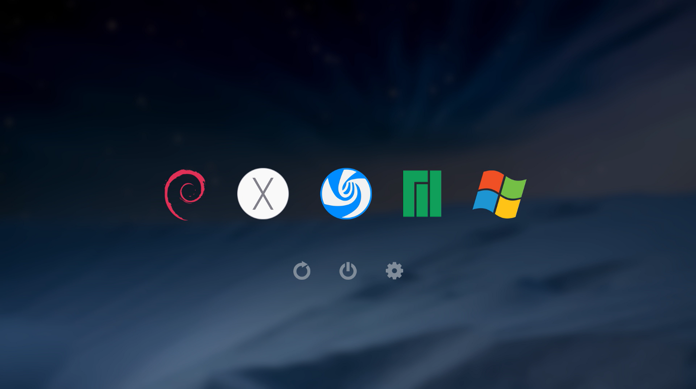Boot the Manjaro Linux entry
The image size is (696, 389).
[422, 194]
